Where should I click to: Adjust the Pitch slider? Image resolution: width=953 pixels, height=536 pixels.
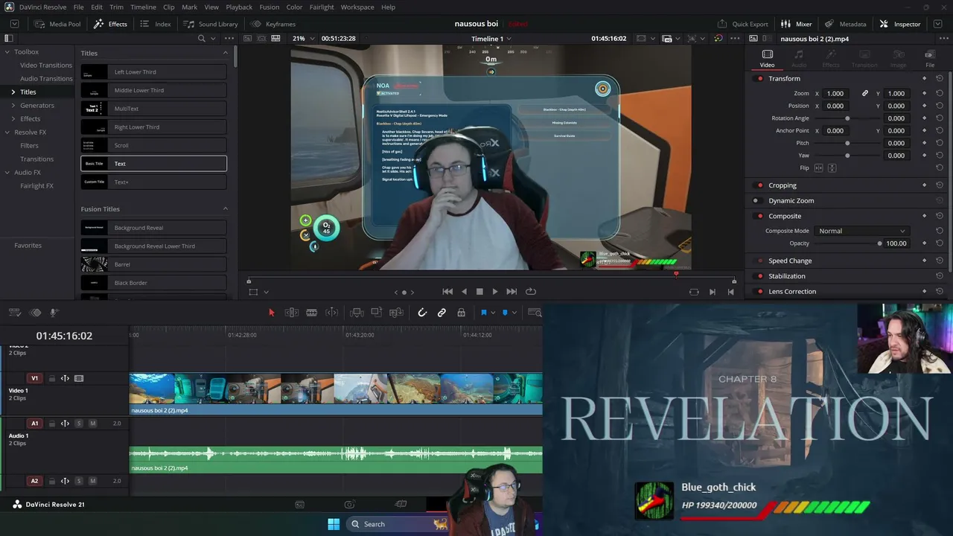click(847, 143)
